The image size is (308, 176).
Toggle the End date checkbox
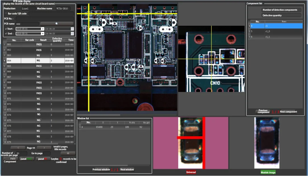6,33
